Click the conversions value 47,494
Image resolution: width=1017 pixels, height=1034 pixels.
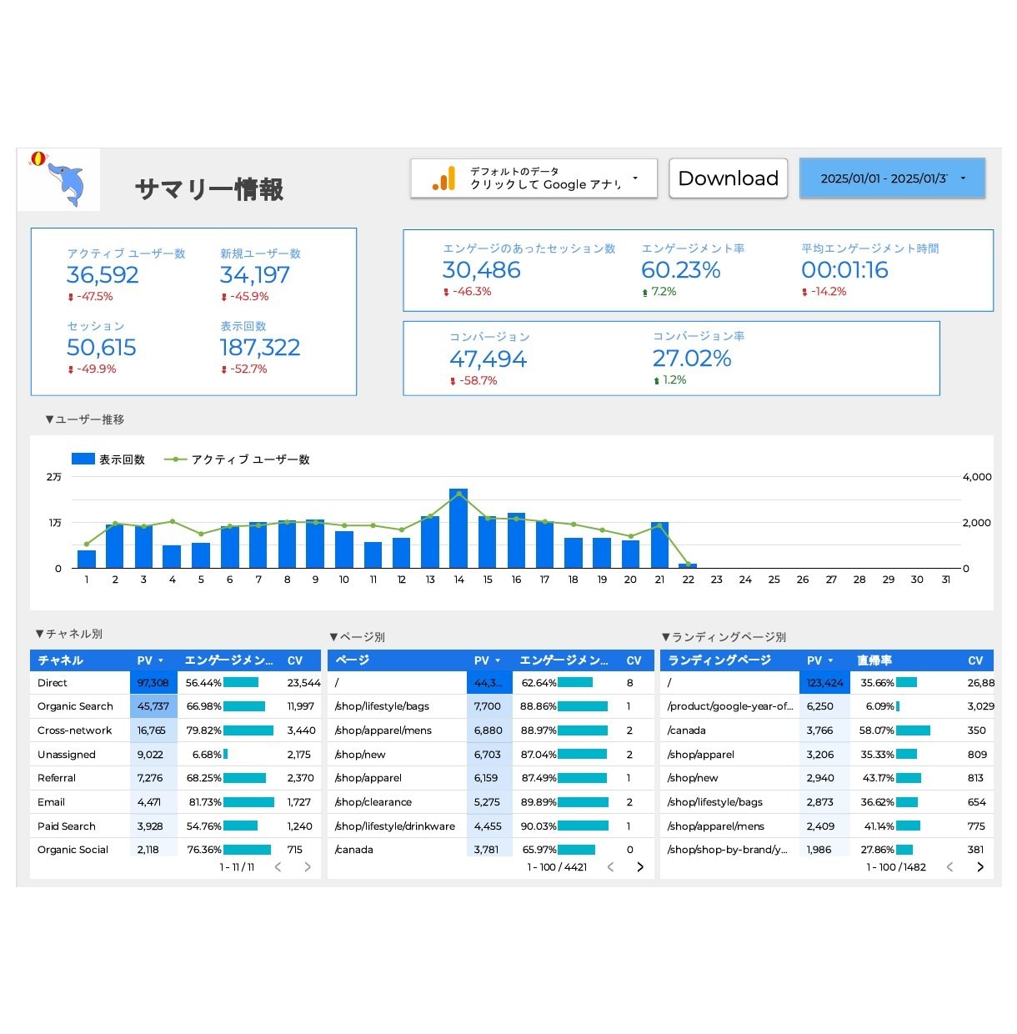tap(488, 359)
